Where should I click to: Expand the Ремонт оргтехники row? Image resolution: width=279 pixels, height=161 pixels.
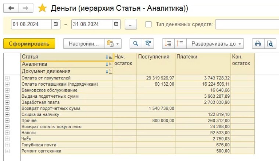pyautogui.click(x=7, y=151)
